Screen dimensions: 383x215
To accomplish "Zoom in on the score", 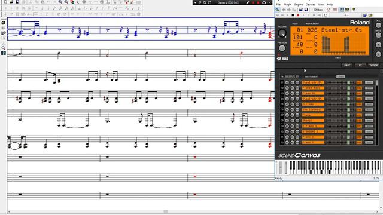I will 60,2.
